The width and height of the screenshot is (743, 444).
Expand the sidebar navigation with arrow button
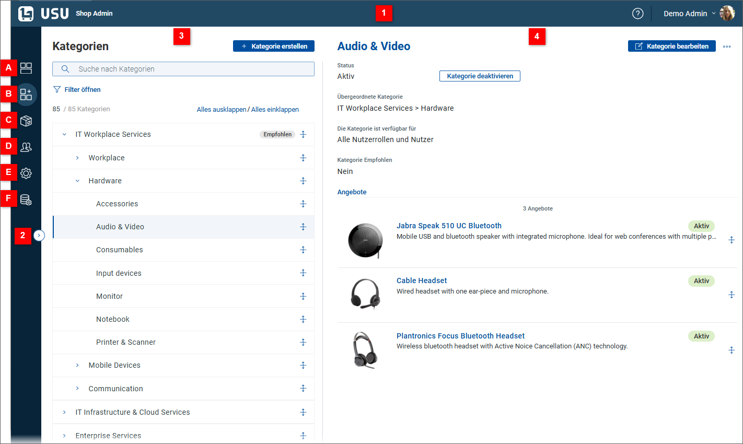tap(39, 236)
